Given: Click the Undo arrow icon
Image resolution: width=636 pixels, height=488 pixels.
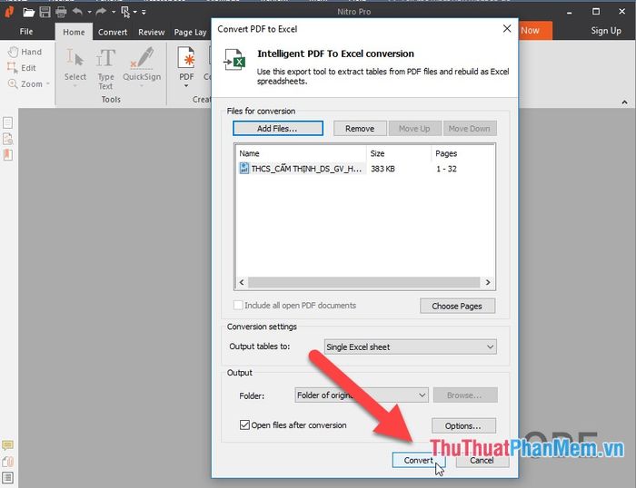Looking at the screenshot, I should pyautogui.click(x=77, y=12).
